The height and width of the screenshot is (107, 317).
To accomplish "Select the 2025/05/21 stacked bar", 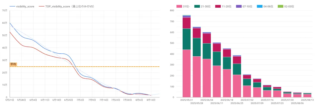I will (x=187, y=56).
